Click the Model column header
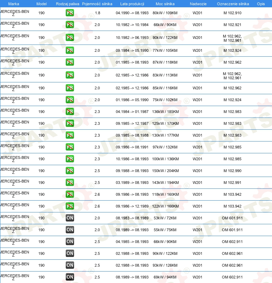The image size is (272, 283). 41,4
